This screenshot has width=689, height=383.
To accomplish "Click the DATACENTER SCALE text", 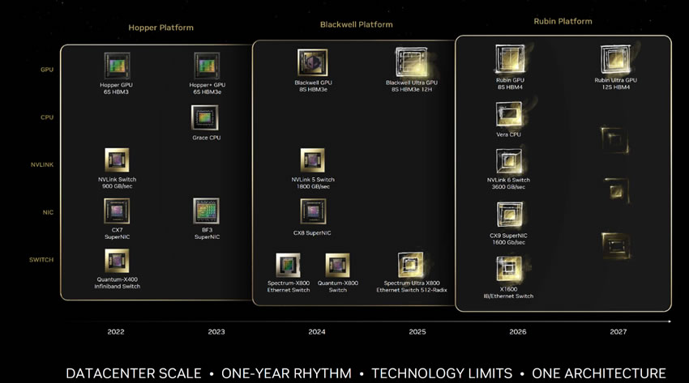I will pyautogui.click(x=134, y=373).
